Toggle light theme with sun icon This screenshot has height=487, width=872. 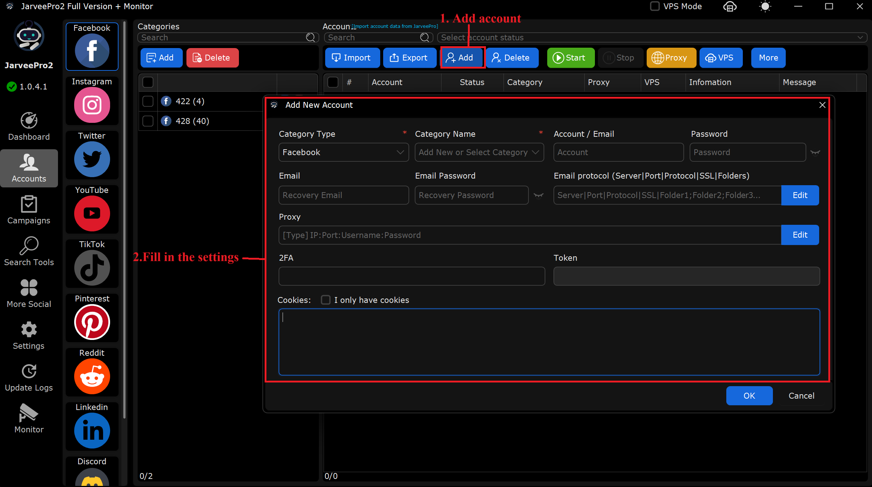765,7
